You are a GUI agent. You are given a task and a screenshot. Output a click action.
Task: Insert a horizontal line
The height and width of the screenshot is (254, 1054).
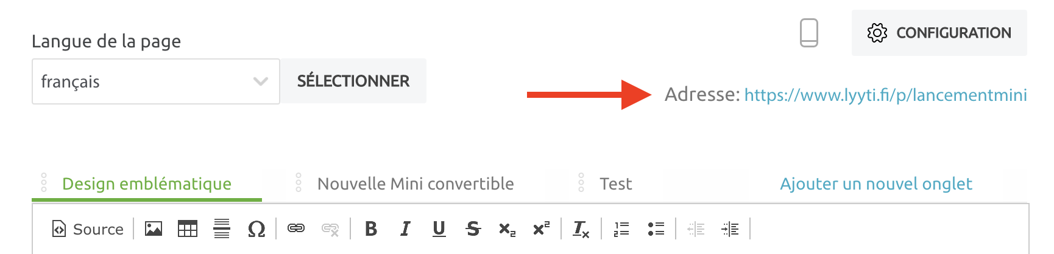click(x=222, y=229)
